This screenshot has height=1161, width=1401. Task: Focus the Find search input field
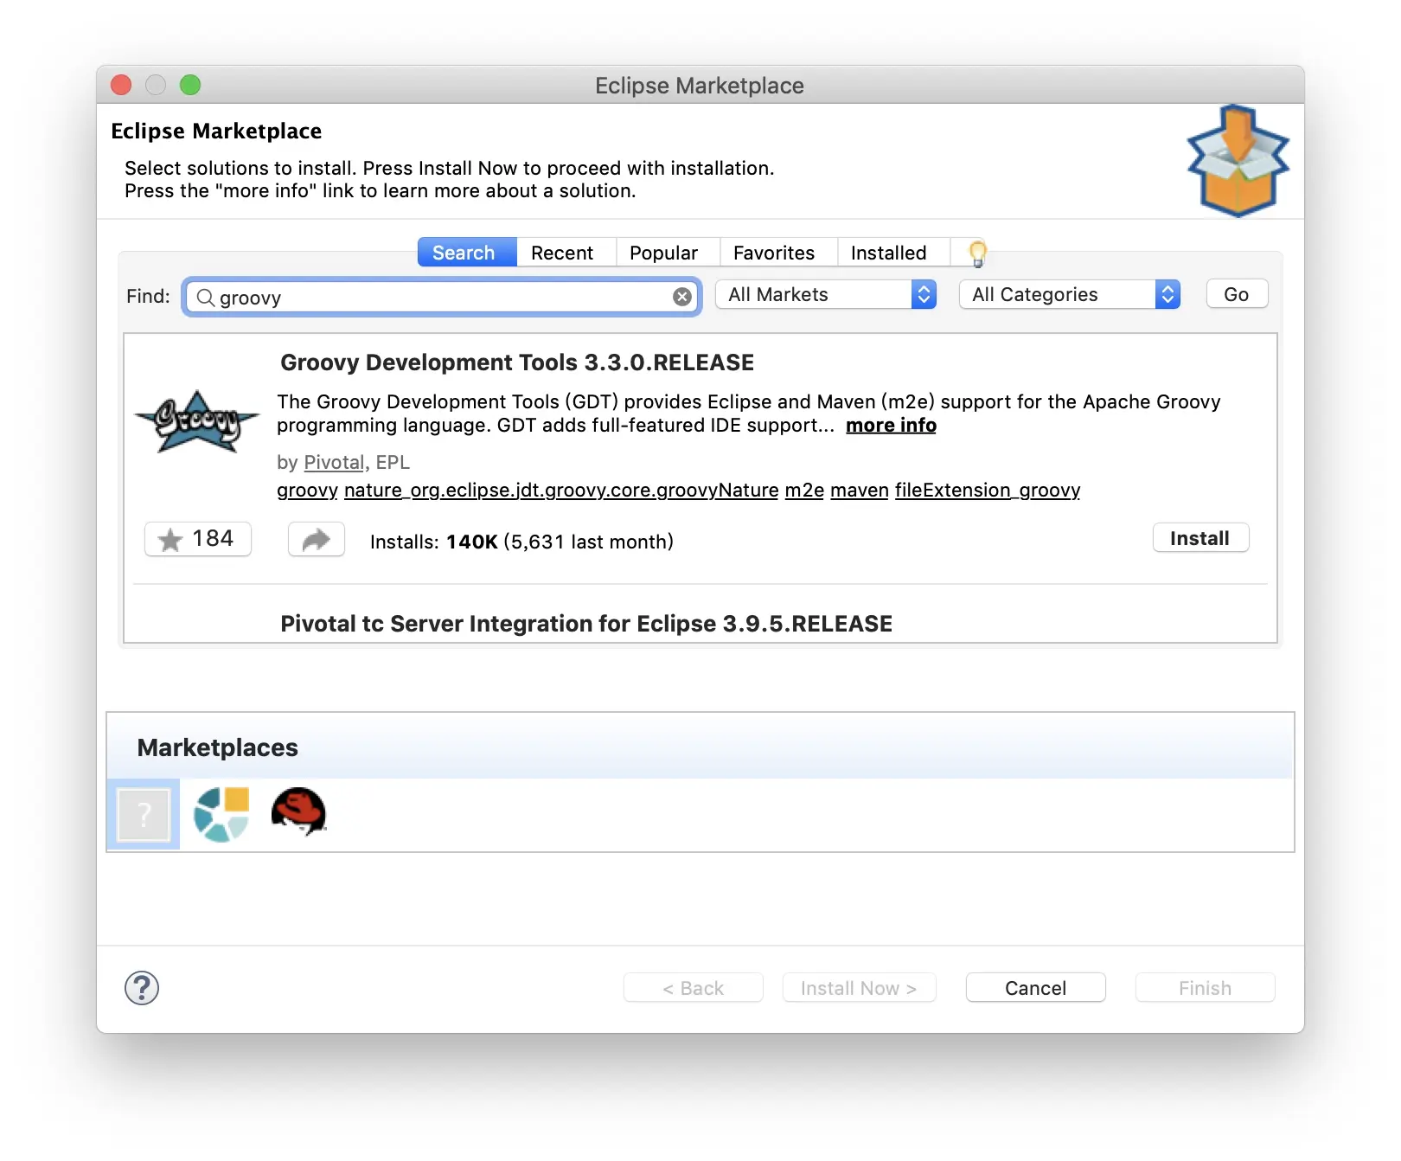441,298
